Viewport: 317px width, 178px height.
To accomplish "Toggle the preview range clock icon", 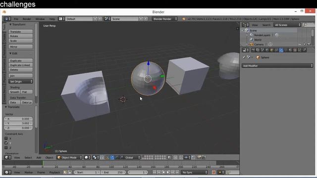I will click(65, 172).
